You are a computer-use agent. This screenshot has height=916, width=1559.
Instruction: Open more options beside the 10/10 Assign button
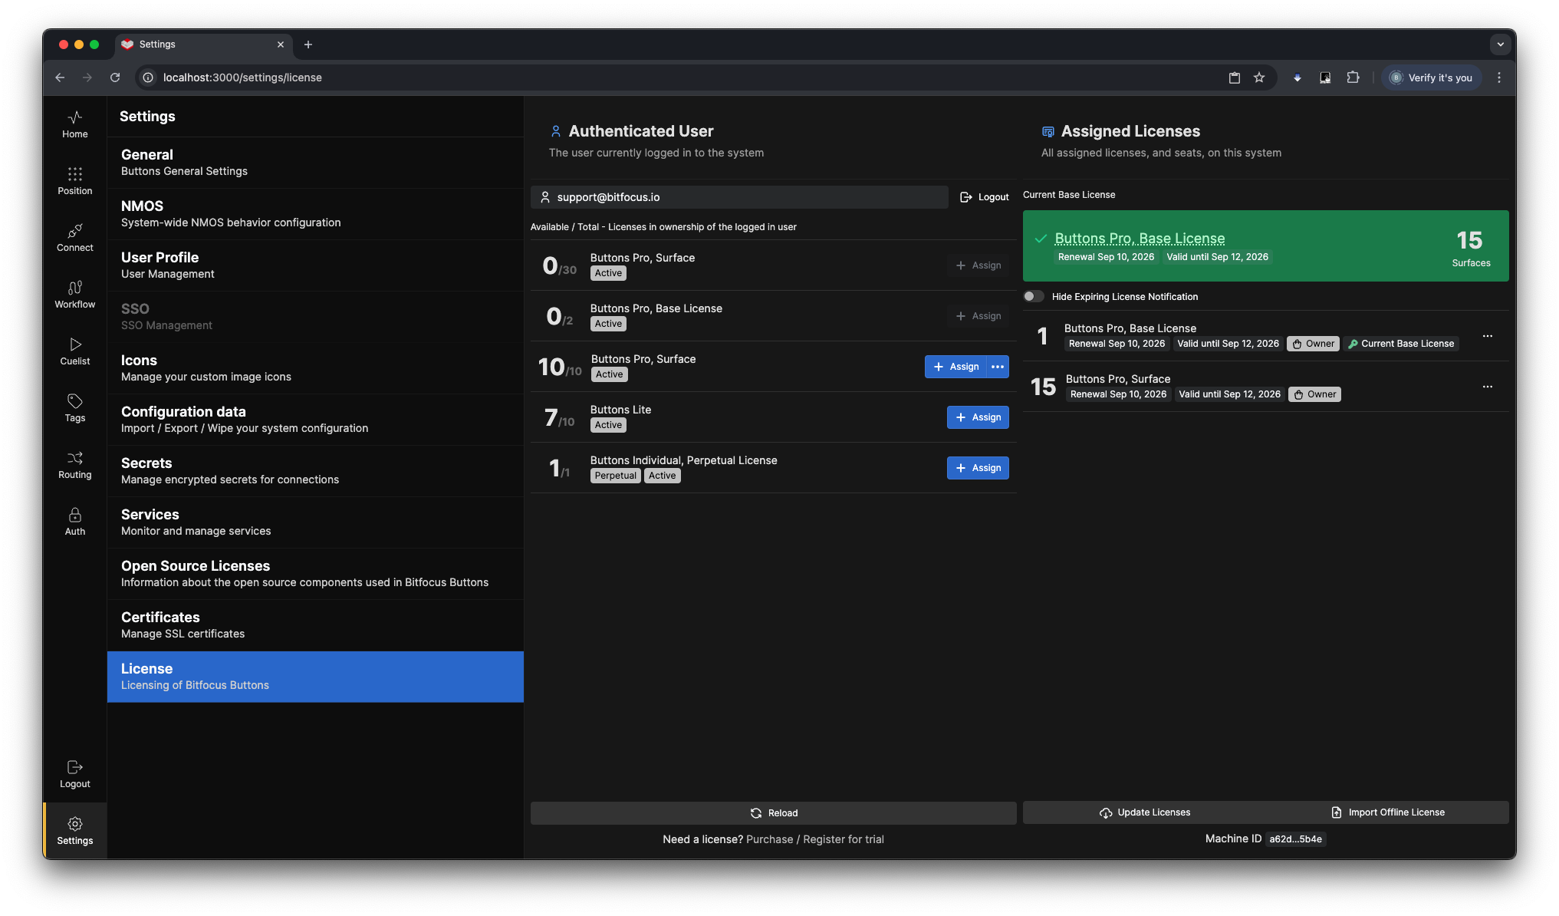(998, 367)
